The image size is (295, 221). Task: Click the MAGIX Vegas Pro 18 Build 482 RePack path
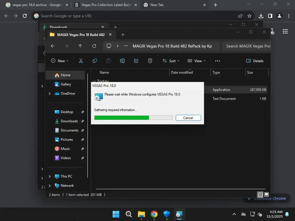pyautogui.click(x=172, y=46)
